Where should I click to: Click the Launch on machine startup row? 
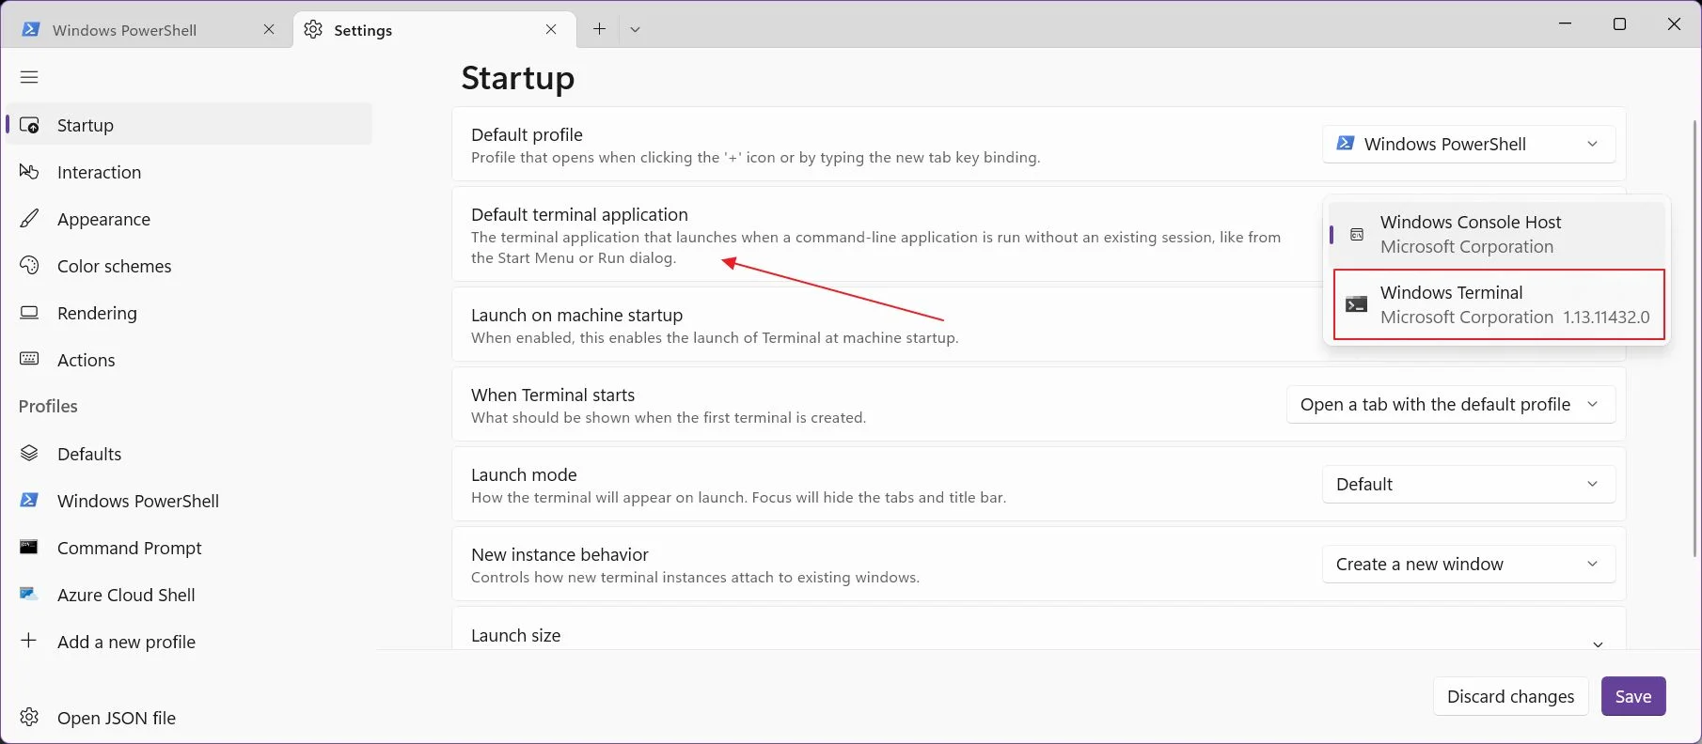click(x=1039, y=324)
